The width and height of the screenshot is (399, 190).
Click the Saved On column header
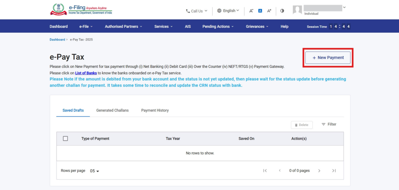point(246,139)
